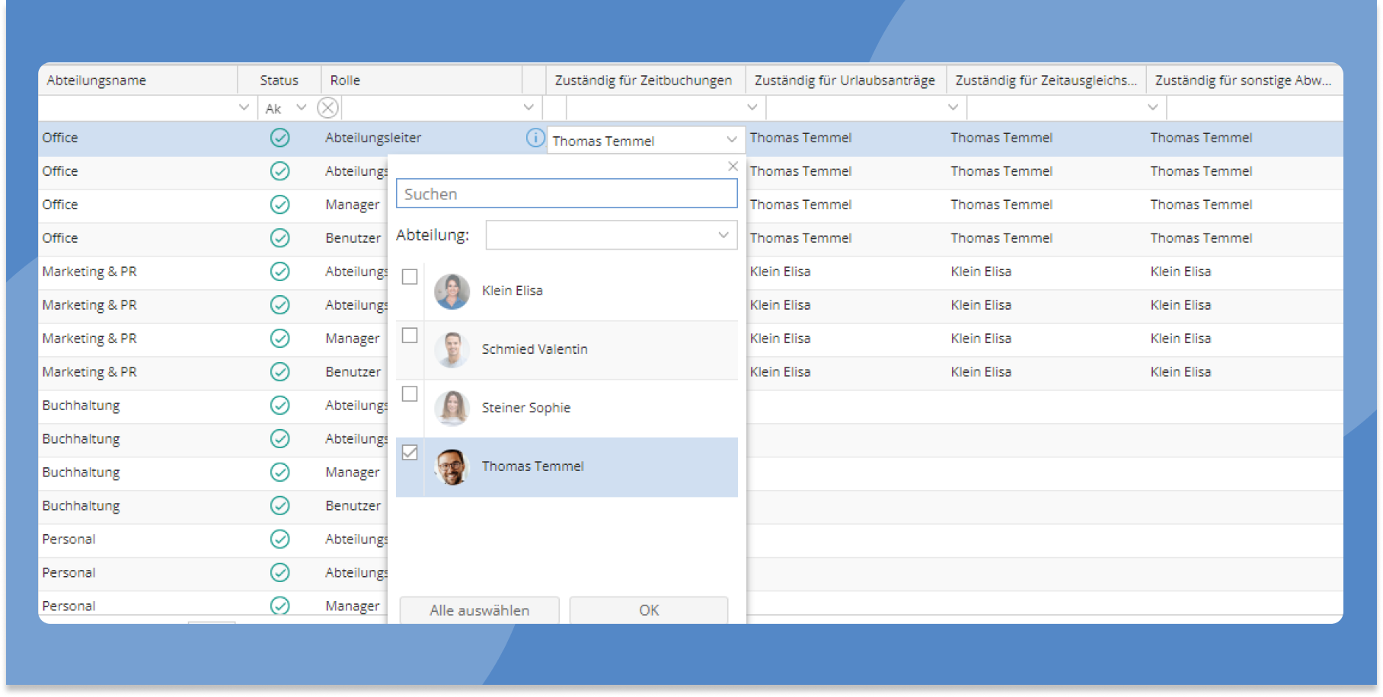This screenshot has width=1383, height=697.
Task: Click the status icon of the Marketing & PR Manager row
Action: pyautogui.click(x=279, y=339)
